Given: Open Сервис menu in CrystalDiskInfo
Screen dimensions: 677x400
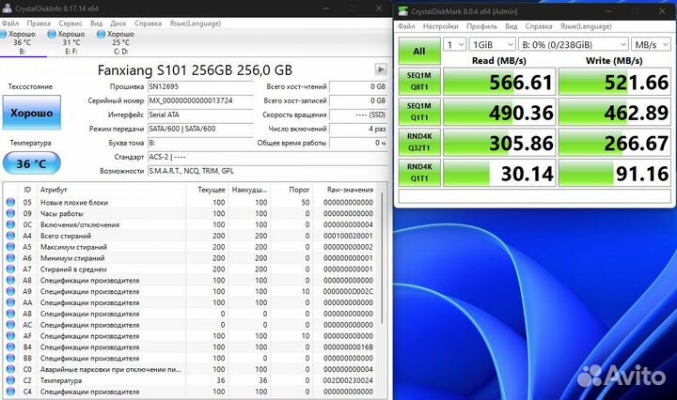Looking at the screenshot, I should click(71, 23).
